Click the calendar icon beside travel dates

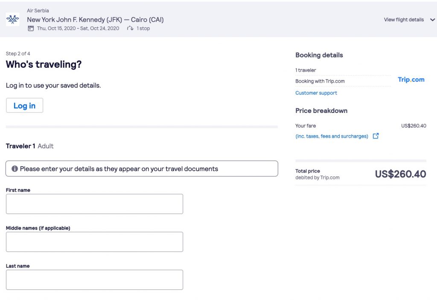[x=30, y=29]
